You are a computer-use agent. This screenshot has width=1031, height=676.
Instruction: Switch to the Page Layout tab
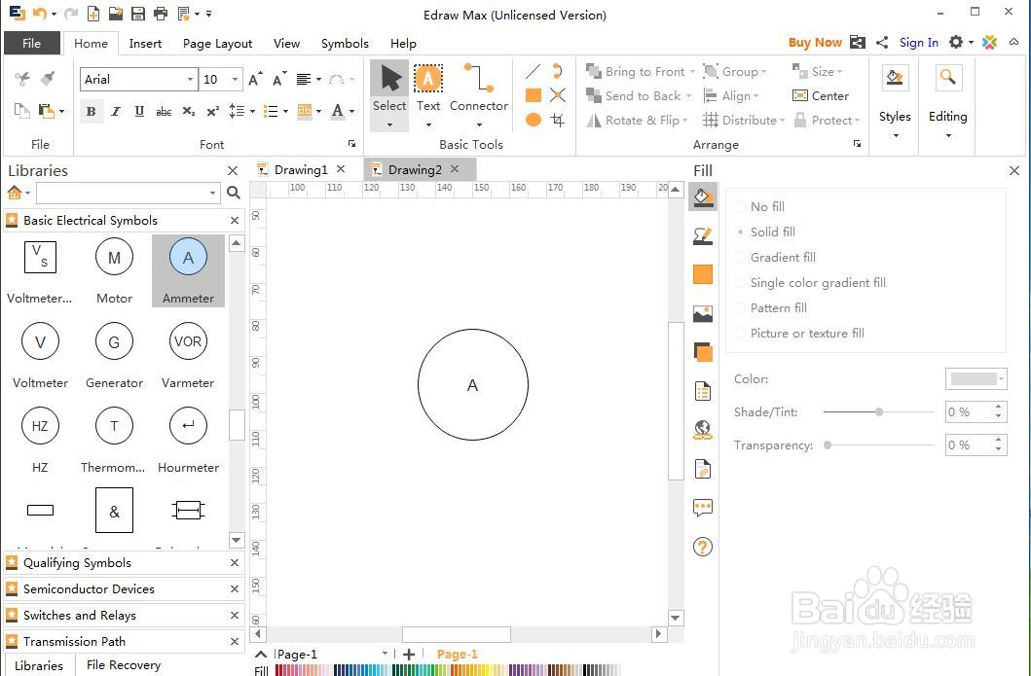[x=218, y=44]
